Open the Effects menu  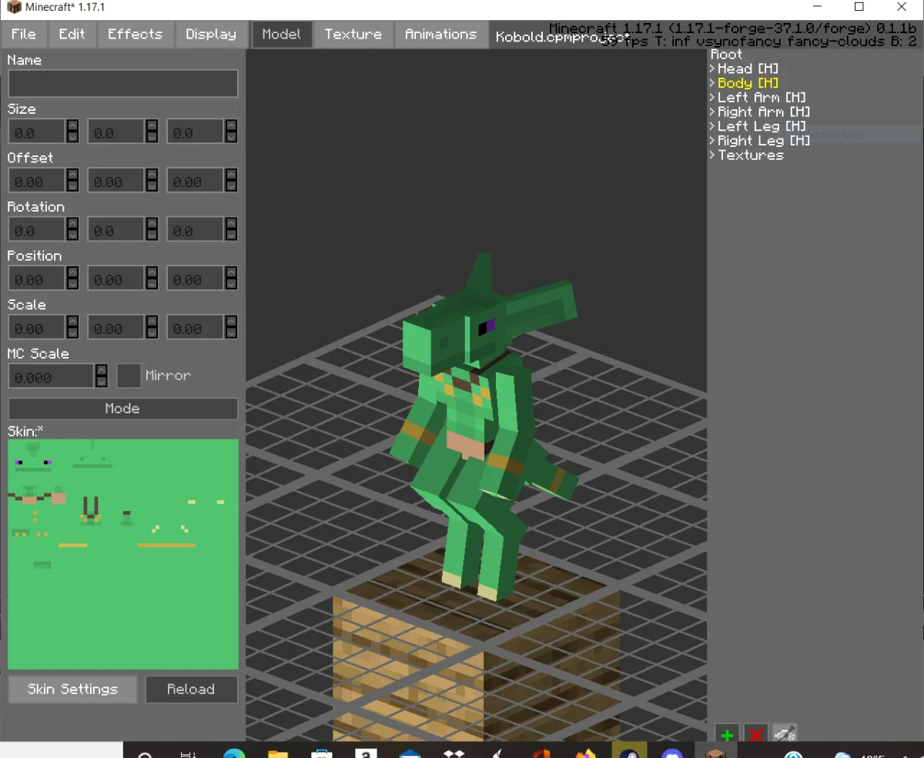[136, 35]
